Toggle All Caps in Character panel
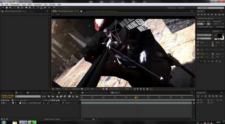 tap(209, 62)
